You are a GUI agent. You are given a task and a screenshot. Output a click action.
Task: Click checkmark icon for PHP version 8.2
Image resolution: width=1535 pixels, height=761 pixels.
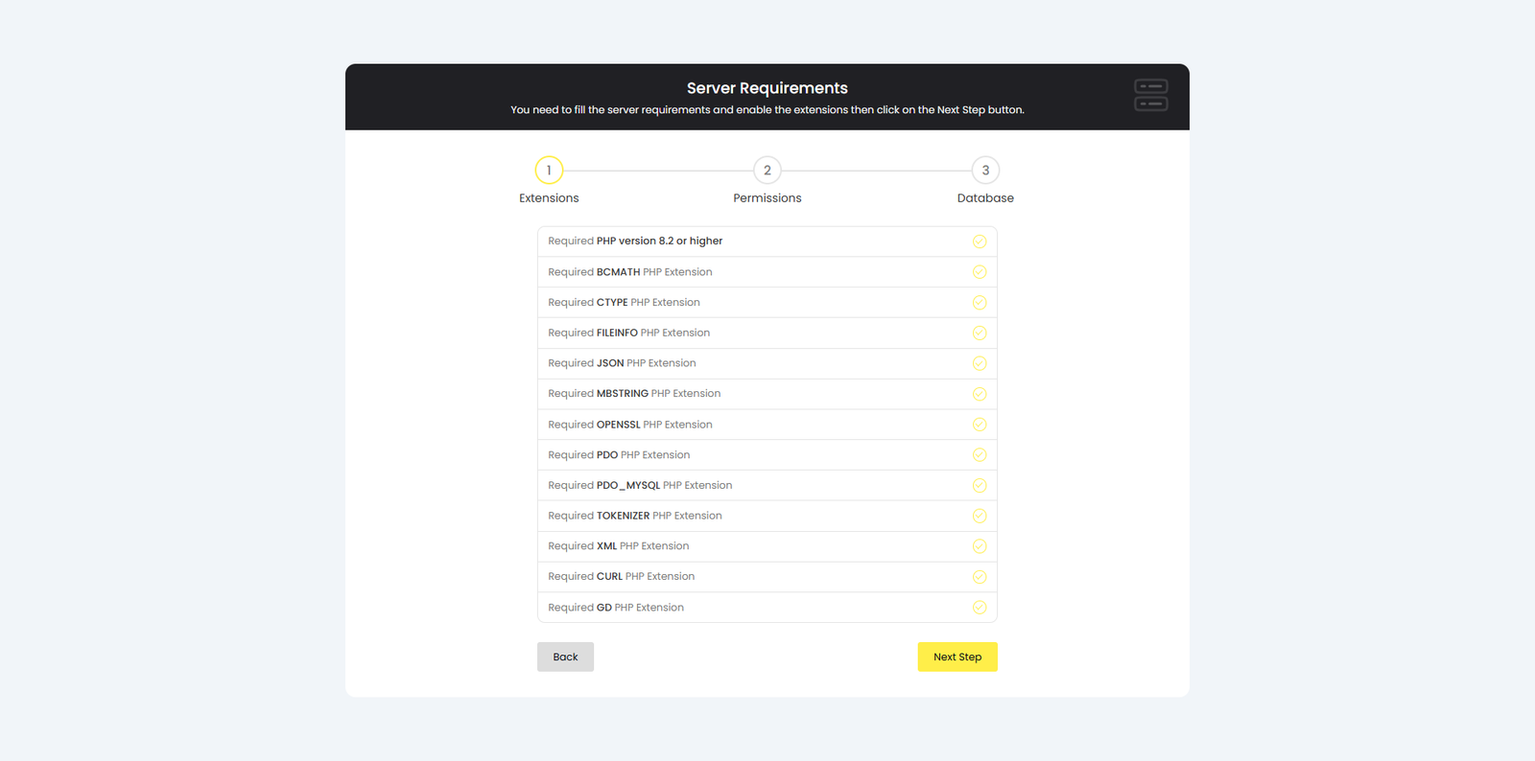979,242
